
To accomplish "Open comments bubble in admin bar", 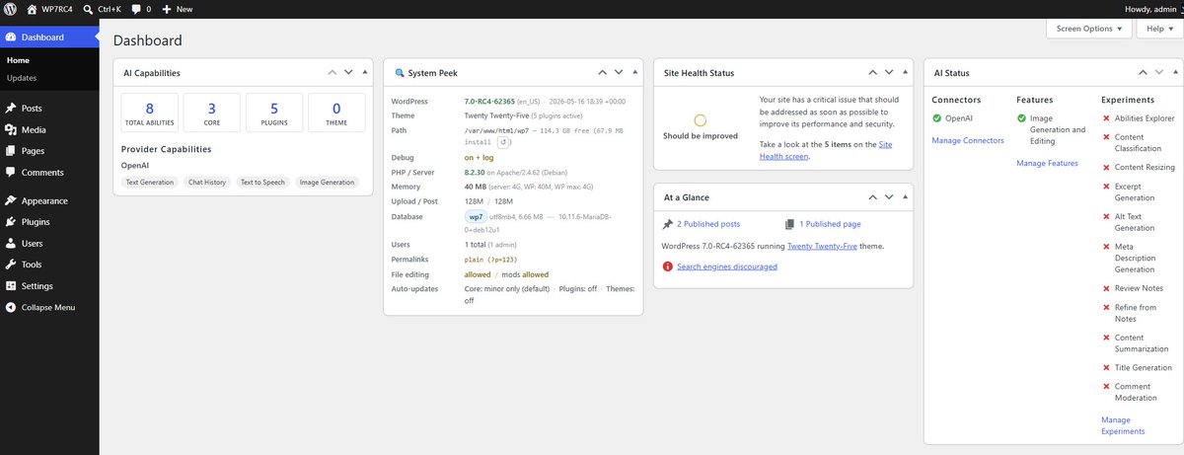I will point(141,8).
